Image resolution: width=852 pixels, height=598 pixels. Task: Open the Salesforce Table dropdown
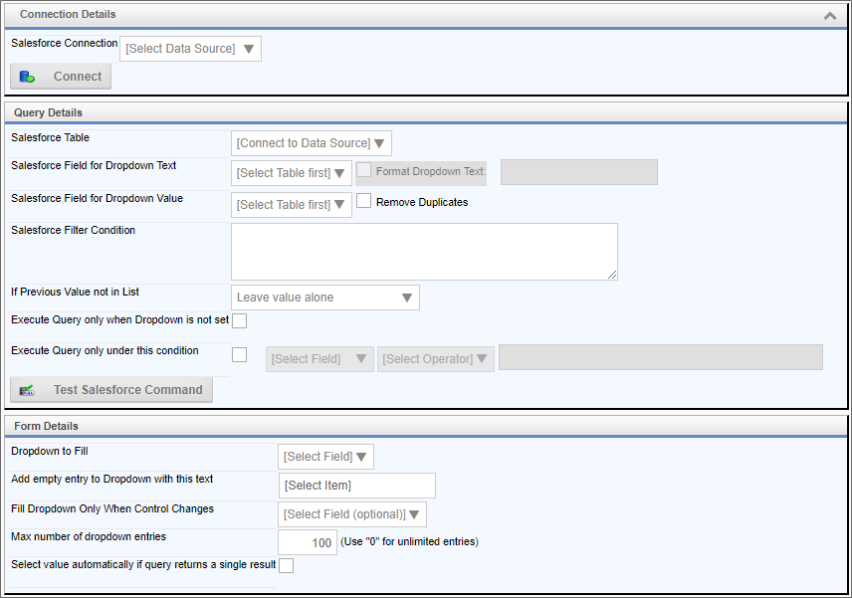pyautogui.click(x=311, y=143)
